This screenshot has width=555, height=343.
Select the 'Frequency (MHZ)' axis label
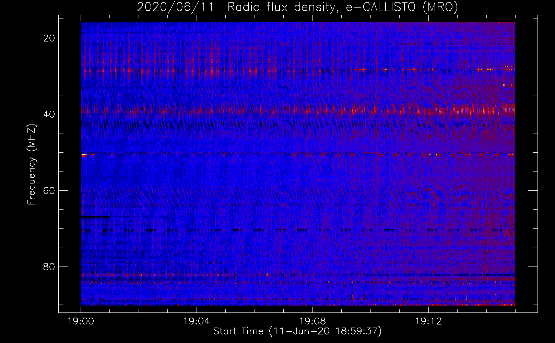(x=32, y=165)
